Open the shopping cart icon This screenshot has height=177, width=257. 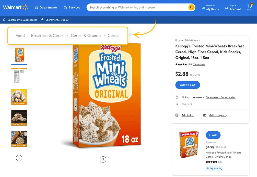(x=250, y=6)
